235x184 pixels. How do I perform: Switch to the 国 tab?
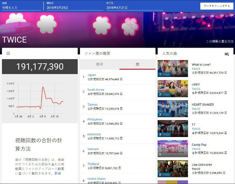pos(137,64)
